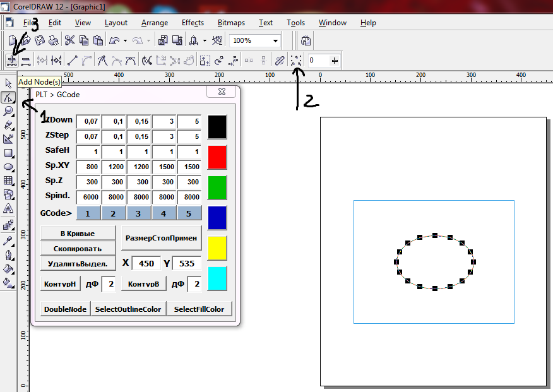Image resolution: width=553 pixels, height=392 pixels.
Task: Open the Undo history dropdown arrow
Action: (125, 41)
